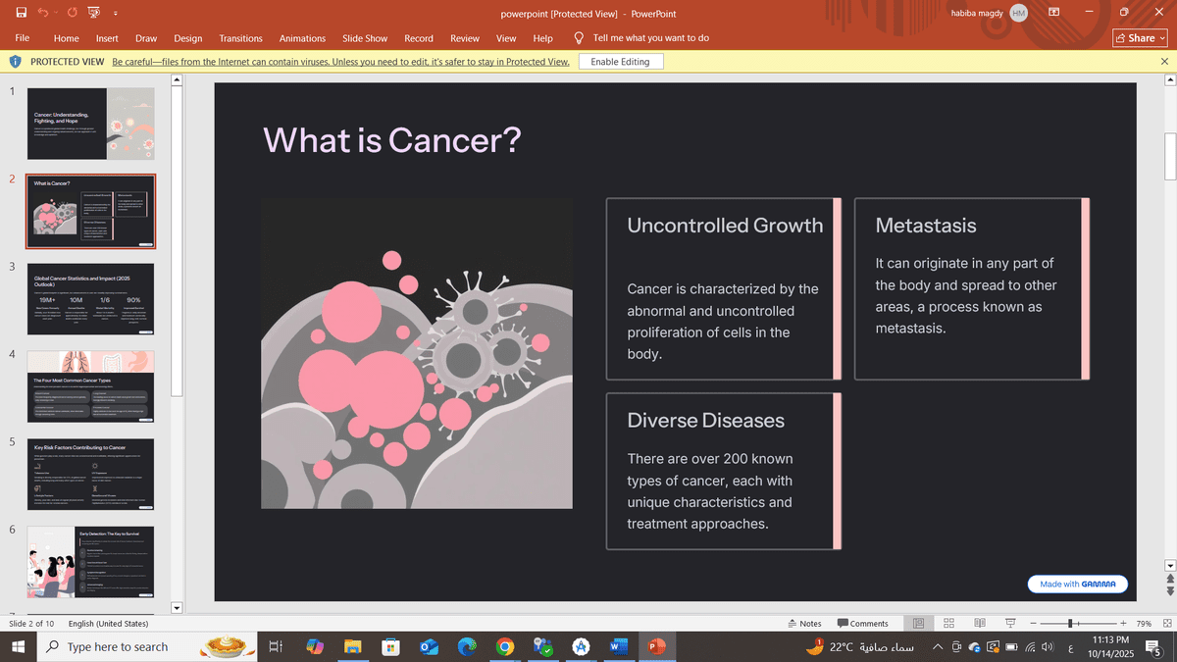
Task: Open Comments pane from status bar
Action: click(862, 624)
